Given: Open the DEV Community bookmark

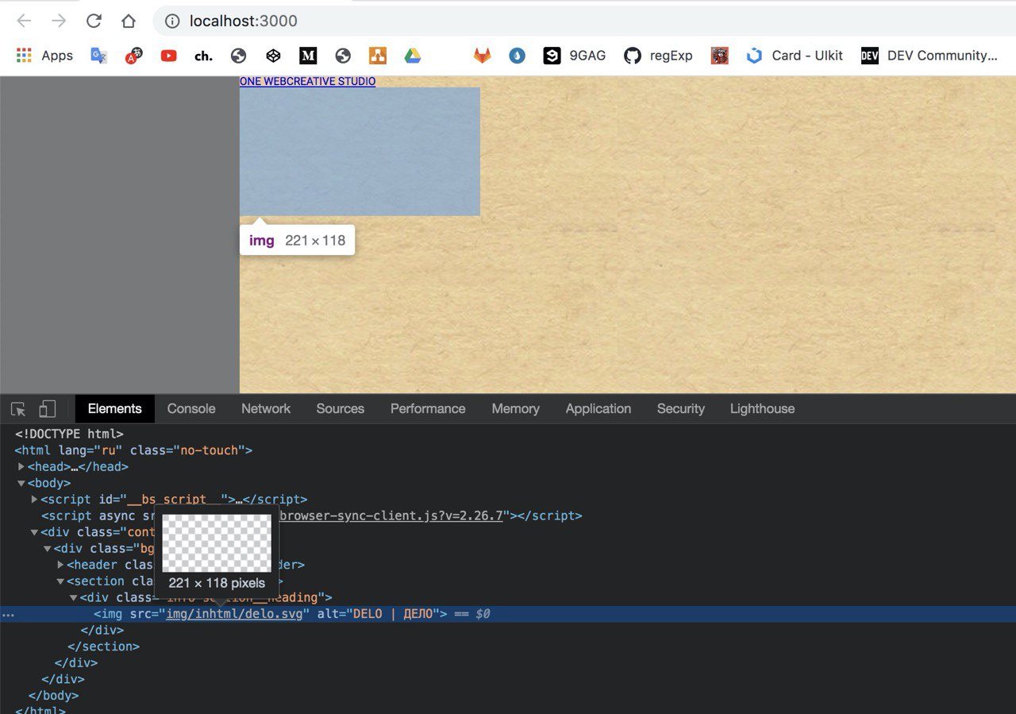Looking at the screenshot, I should (929, 56).
